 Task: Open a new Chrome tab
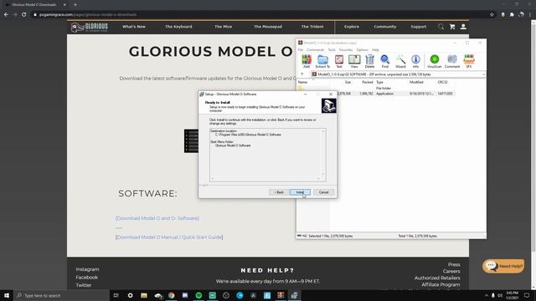(75, 5)
